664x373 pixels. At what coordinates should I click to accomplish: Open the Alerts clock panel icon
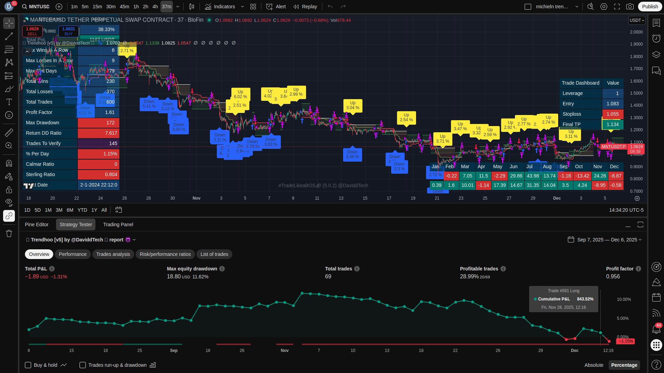click(x=656, y=38)
